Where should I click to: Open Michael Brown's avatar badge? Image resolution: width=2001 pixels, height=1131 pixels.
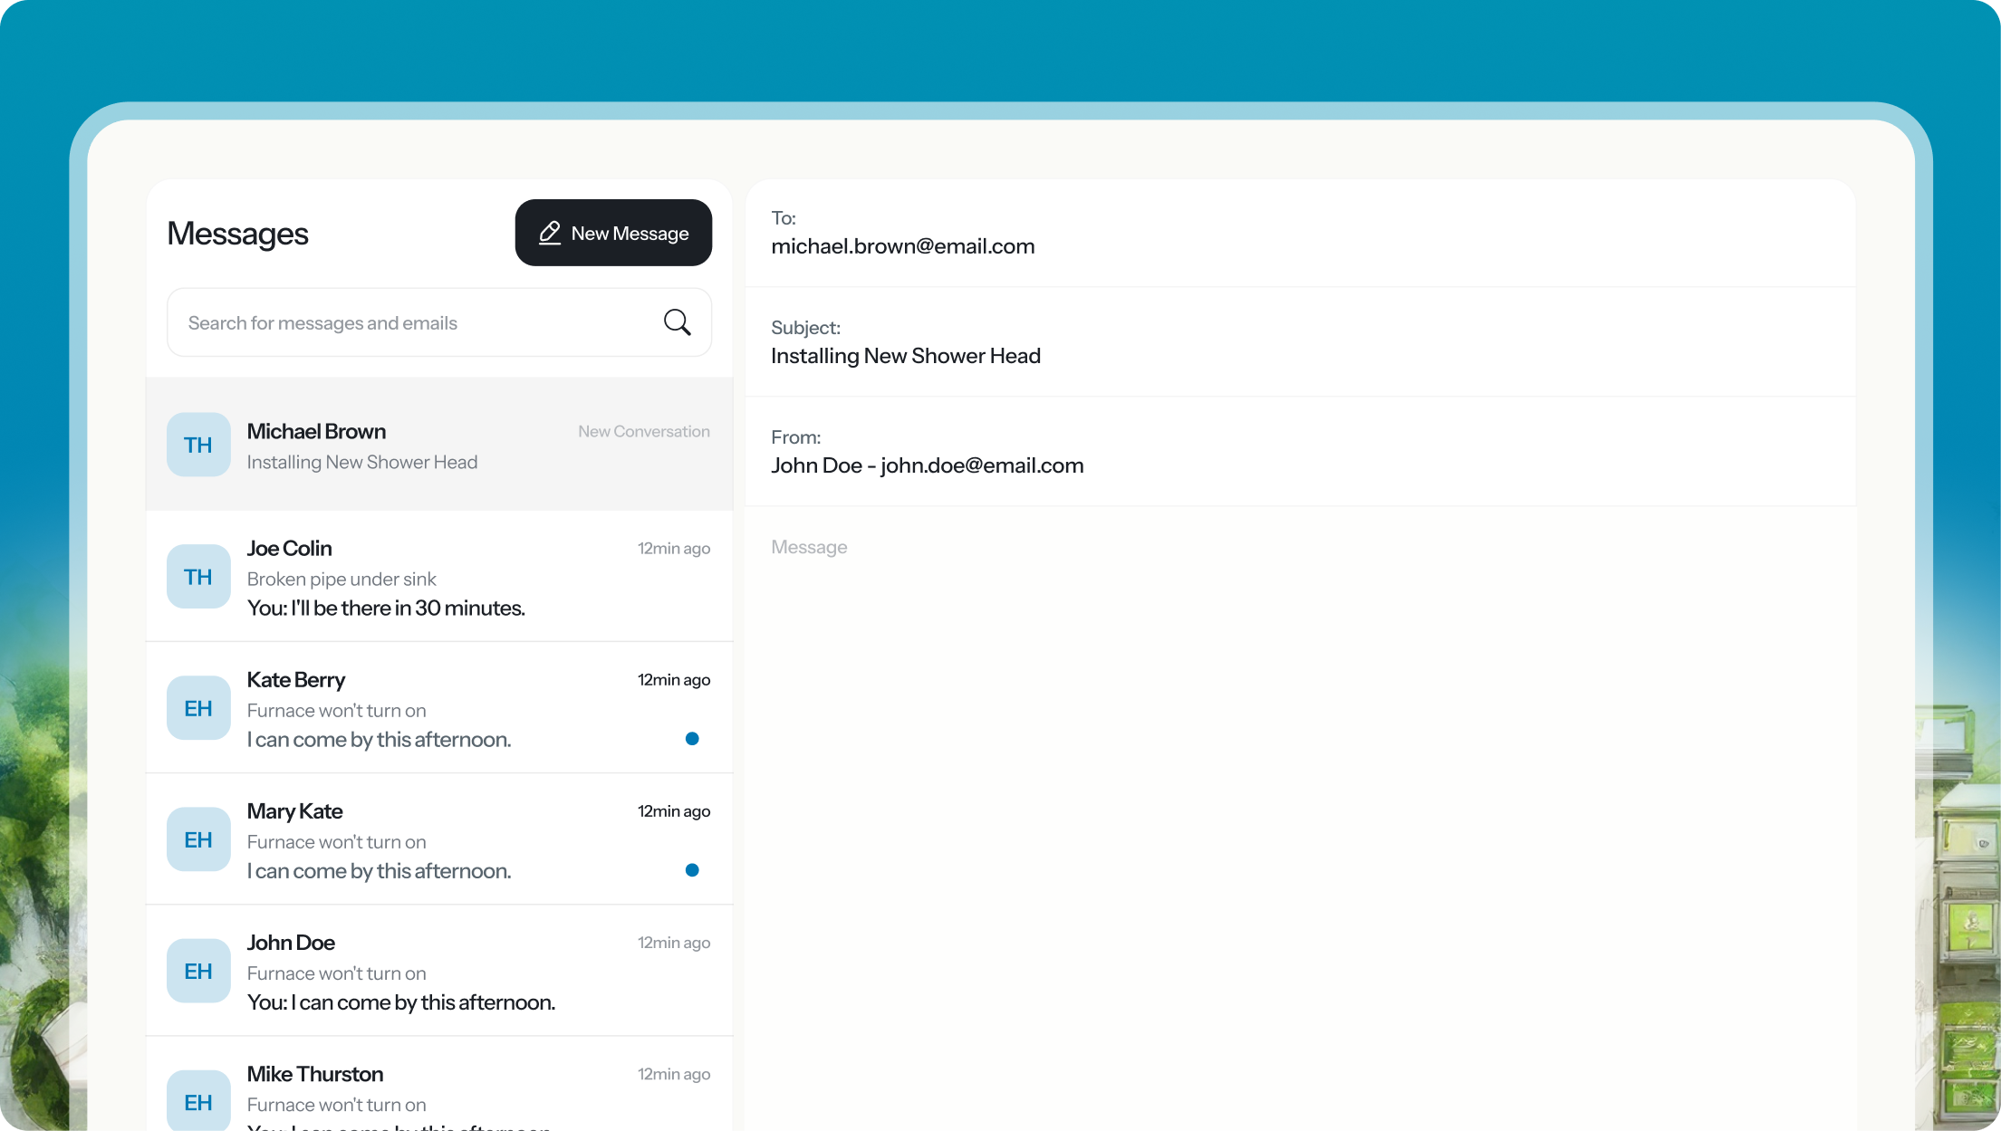pyautogui.click(x=198, y=445)
